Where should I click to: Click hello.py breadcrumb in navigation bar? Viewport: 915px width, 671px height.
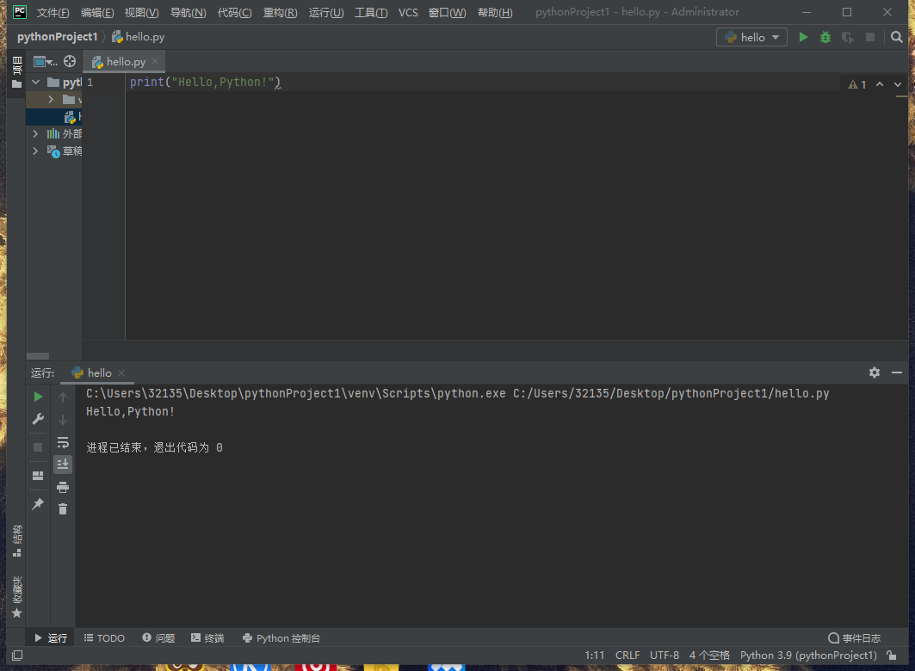(139, 37)
